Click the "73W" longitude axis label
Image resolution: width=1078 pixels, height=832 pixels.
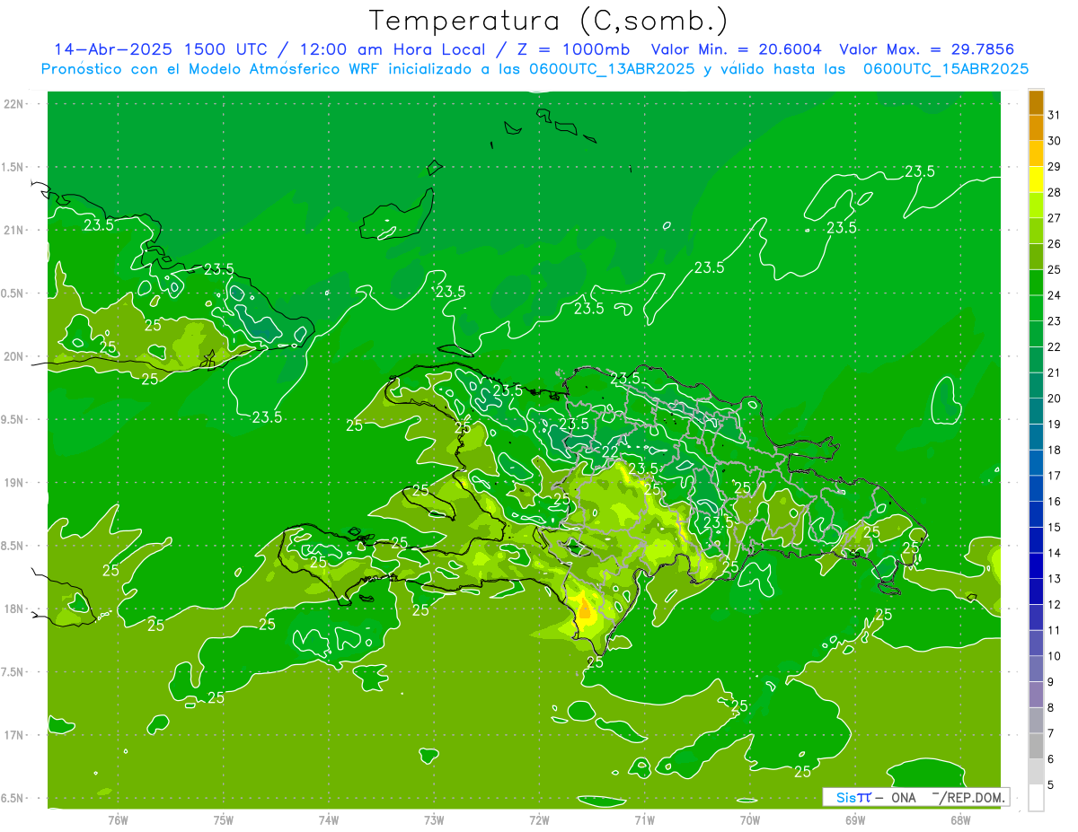434,819
